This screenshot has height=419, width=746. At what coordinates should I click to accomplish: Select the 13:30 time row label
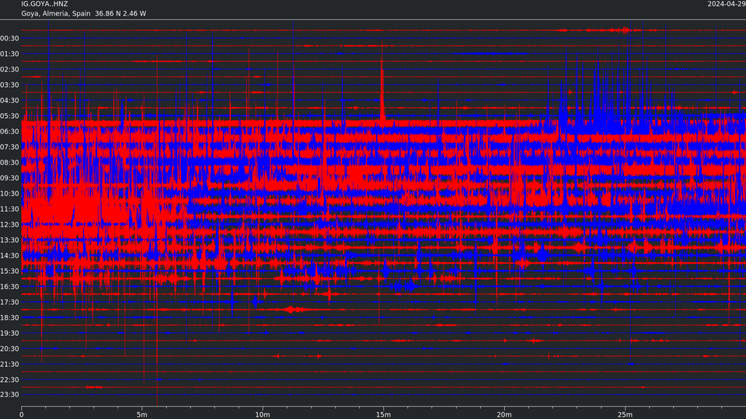(x=9, y=241)
